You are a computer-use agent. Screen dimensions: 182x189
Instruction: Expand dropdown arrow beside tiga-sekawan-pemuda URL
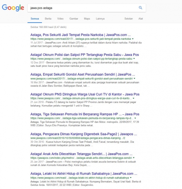(x=135, y=118)
